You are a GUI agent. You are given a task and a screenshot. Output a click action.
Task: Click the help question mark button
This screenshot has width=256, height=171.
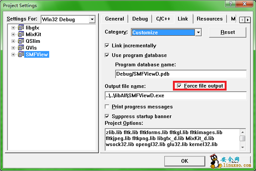pos(231,5)
